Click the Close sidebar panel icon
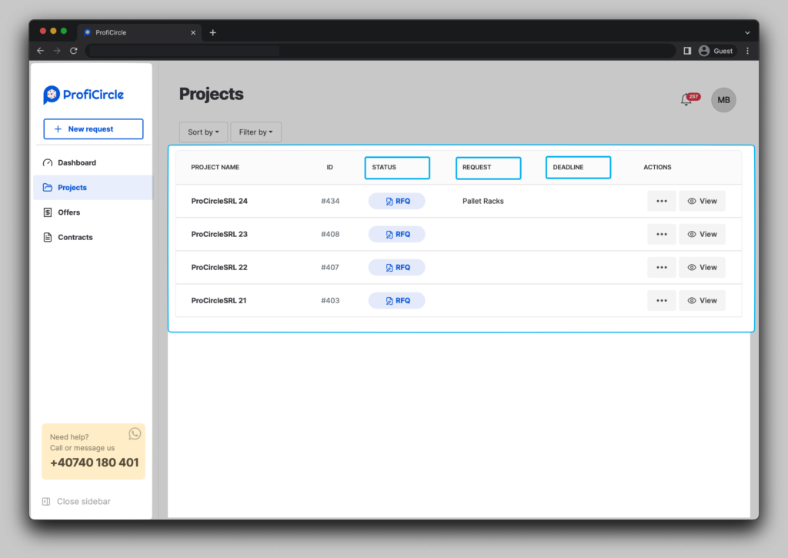 click(x=46, y=501)
